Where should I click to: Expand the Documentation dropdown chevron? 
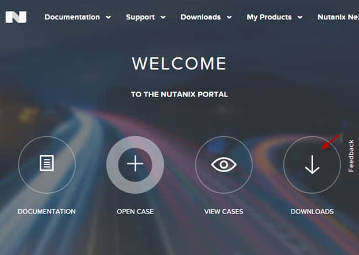[x=108, y=17]
